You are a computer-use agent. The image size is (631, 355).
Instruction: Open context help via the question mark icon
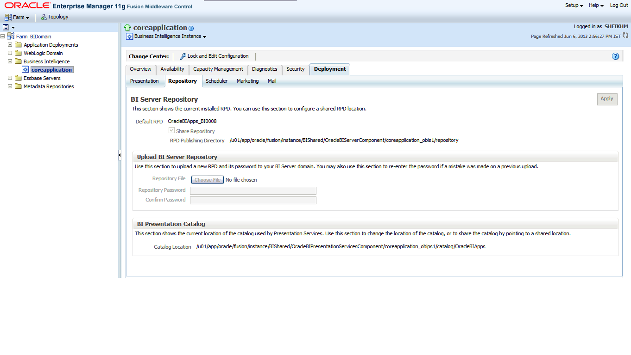pyautogui.click(x=615, y=56)
